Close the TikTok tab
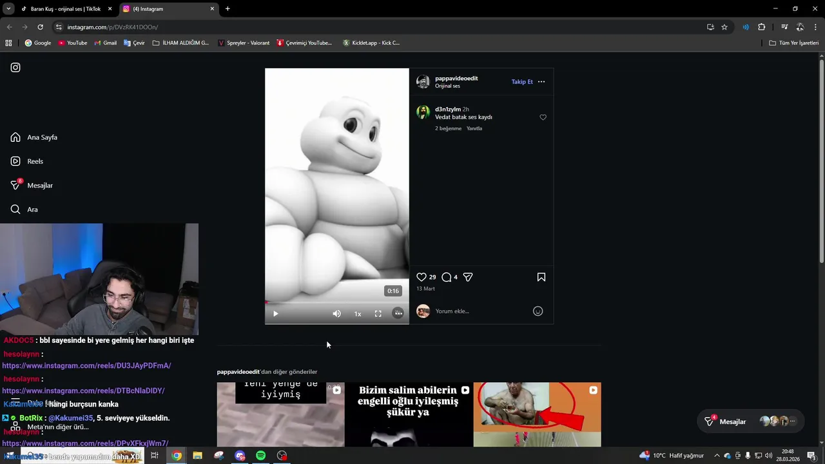 coord(110,9)
